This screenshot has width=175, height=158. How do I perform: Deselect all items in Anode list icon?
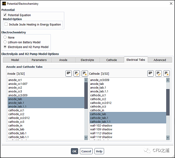point(85,74)
